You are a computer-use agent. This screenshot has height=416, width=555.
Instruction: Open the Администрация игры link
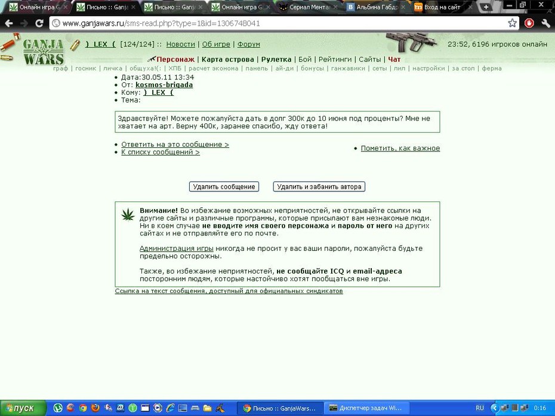tap(176, 249)
